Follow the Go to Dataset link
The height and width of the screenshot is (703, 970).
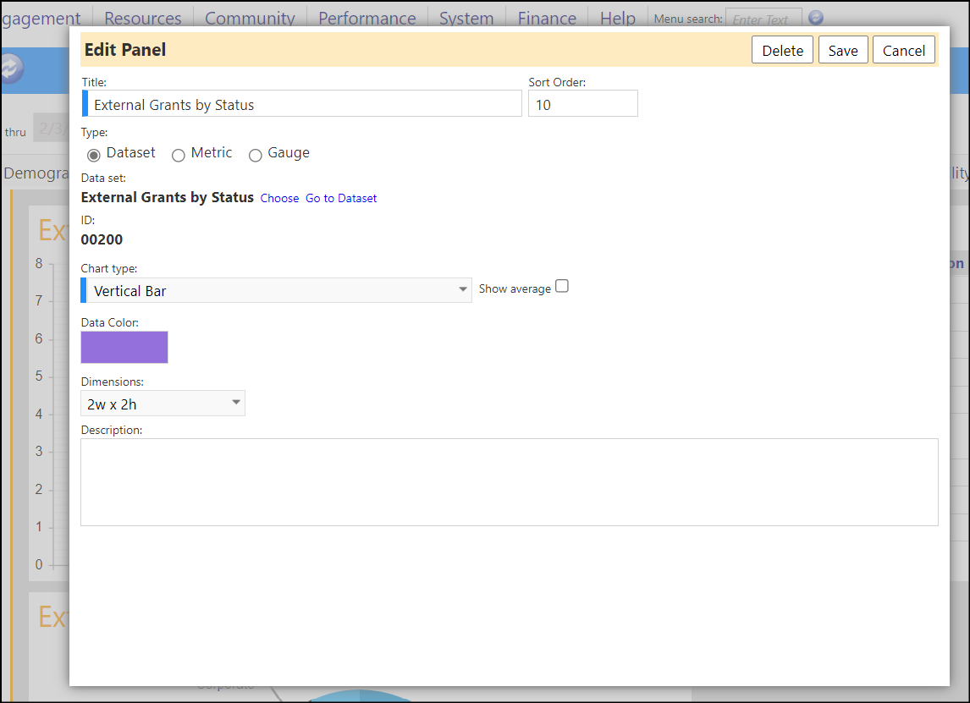pyautogui.click(x=341, y=198)
